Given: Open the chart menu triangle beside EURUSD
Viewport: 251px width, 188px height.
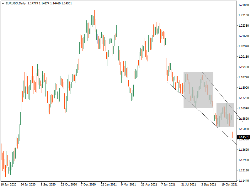Looking at the screenshot, I should click(x=3, y=3).
